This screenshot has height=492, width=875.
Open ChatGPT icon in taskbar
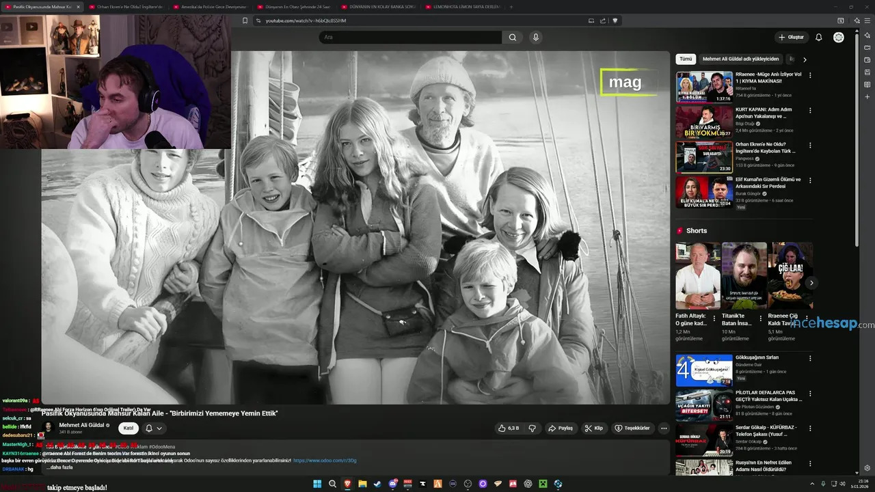528,484
